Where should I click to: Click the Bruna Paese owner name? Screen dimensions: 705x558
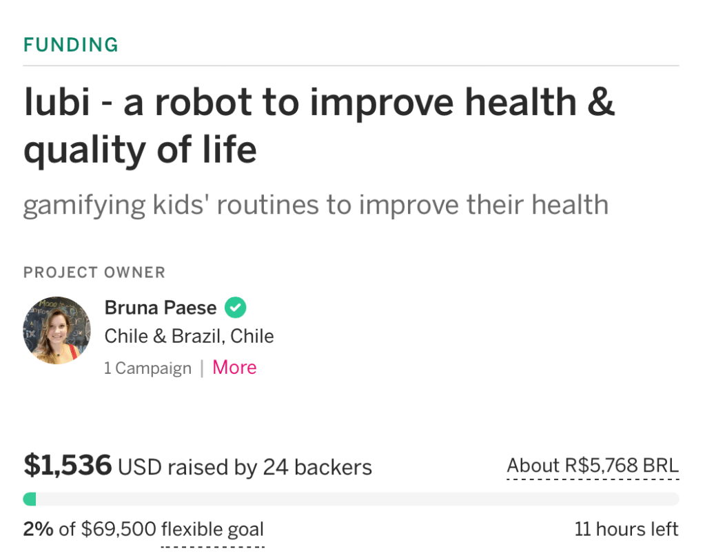(x=161, y=308)
